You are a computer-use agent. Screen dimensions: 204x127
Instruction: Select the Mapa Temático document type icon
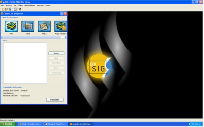pyautogui.click(x=61, y=26)
